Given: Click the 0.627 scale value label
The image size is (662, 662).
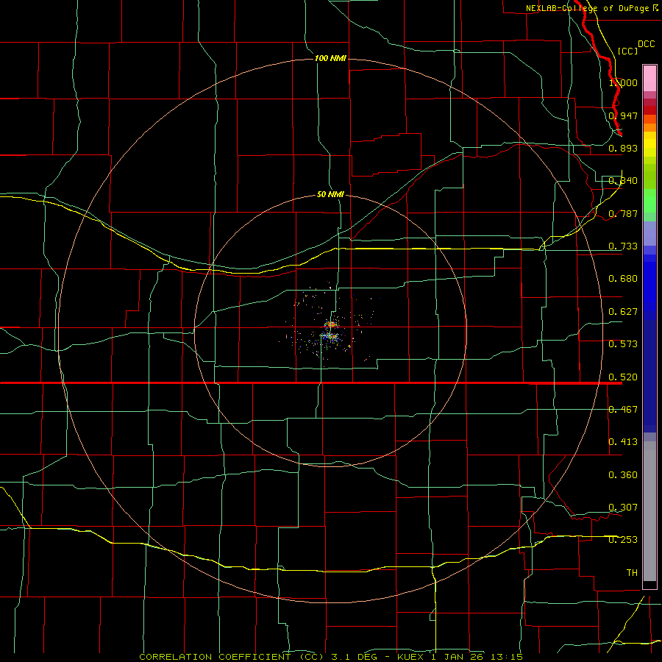Looking at the screenshot, I should coord(623,312).
